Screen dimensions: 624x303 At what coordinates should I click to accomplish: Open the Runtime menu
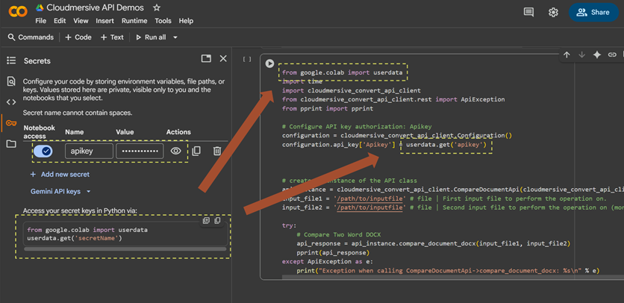[x=134, y=21]
